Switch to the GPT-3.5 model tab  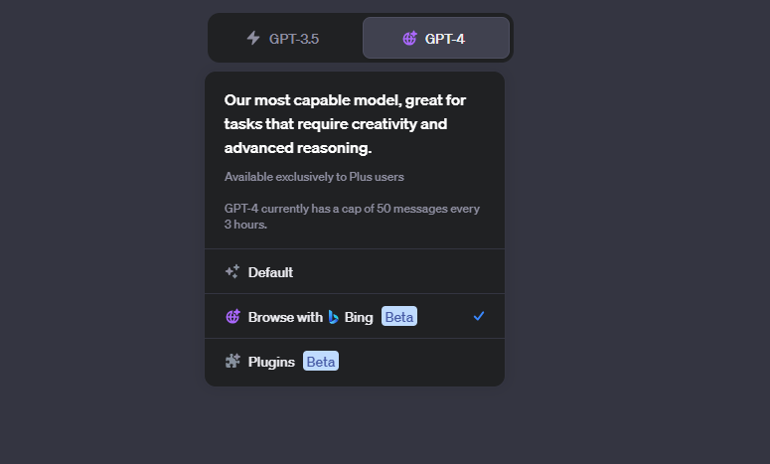(286, 39)
